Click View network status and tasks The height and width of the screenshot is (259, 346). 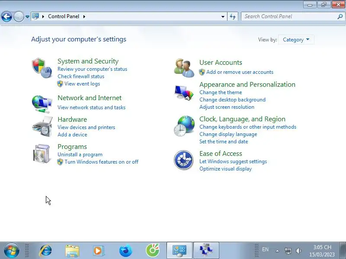tap(91, 107)
